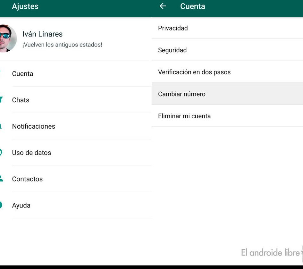Open the Ayuda label
This screenshot has width=303, height=269.
point(21,205)
